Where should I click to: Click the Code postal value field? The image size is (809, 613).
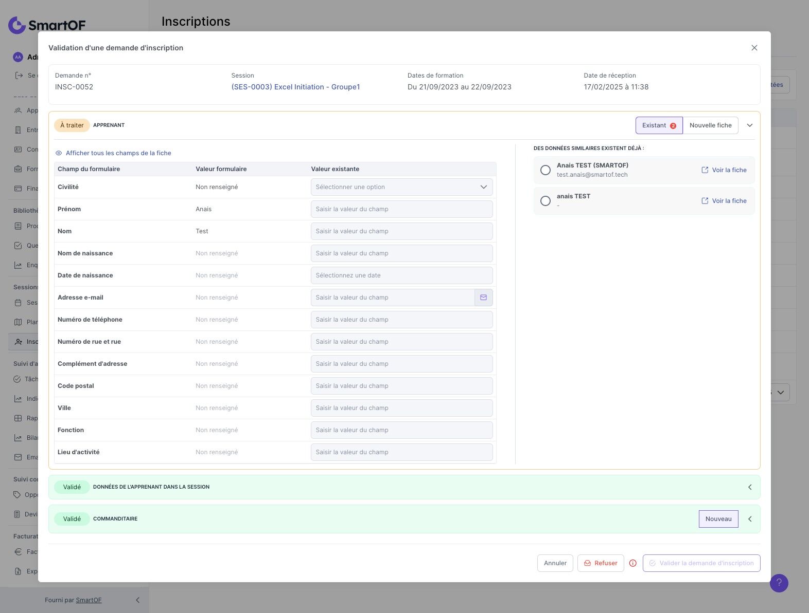click(401, 386)
